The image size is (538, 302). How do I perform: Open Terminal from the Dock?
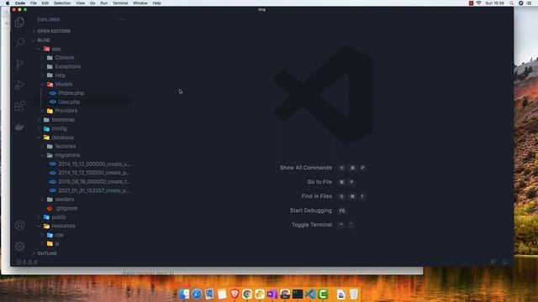[x=298, y=294]
